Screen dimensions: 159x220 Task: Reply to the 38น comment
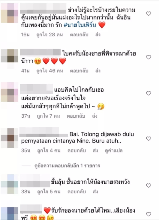76,191
